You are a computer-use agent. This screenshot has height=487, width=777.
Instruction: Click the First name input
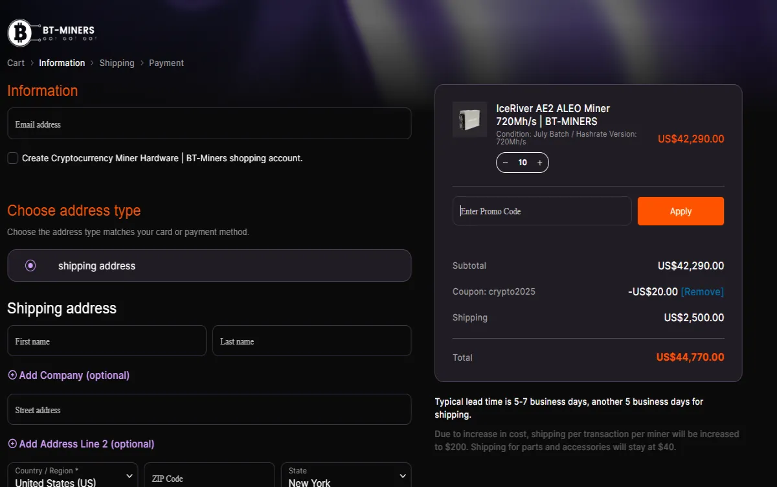(x=107, y=341)
